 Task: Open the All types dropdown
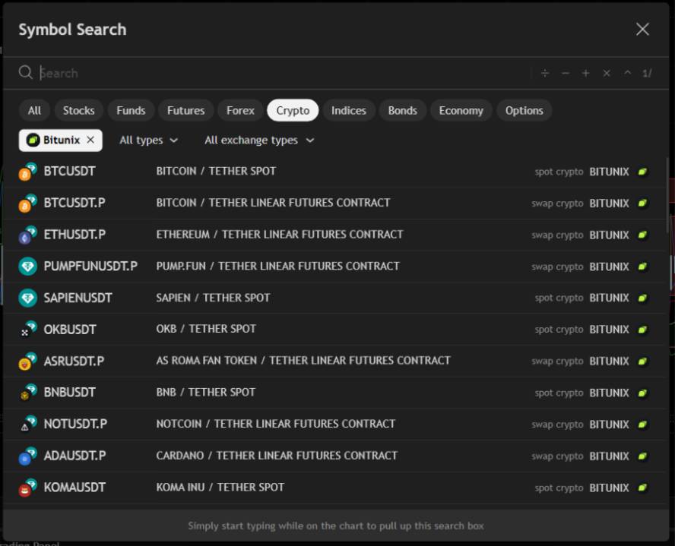pos(149,140)
